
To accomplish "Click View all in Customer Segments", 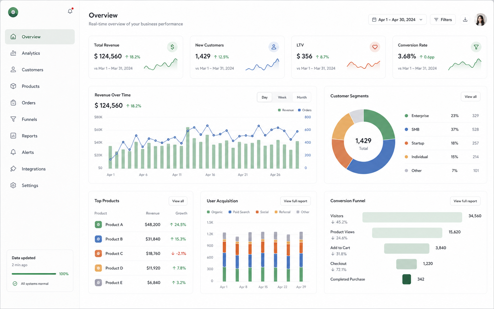I will (471, 97).
